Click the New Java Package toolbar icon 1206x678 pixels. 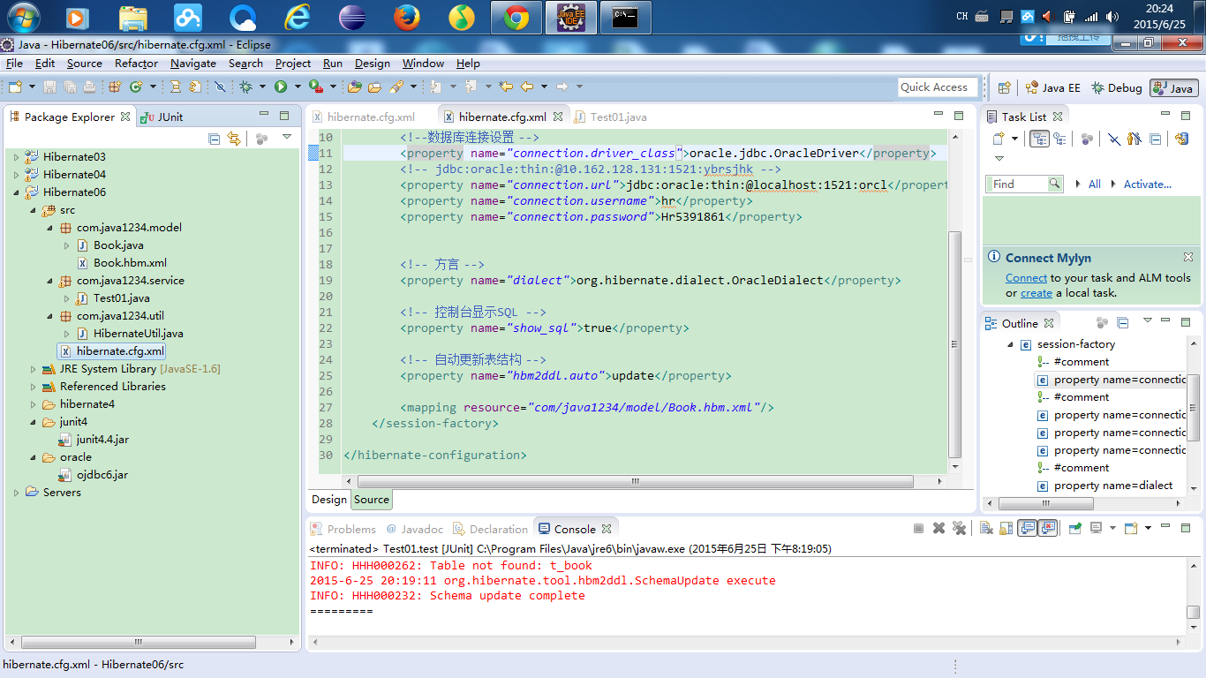[x=115, y=87]
